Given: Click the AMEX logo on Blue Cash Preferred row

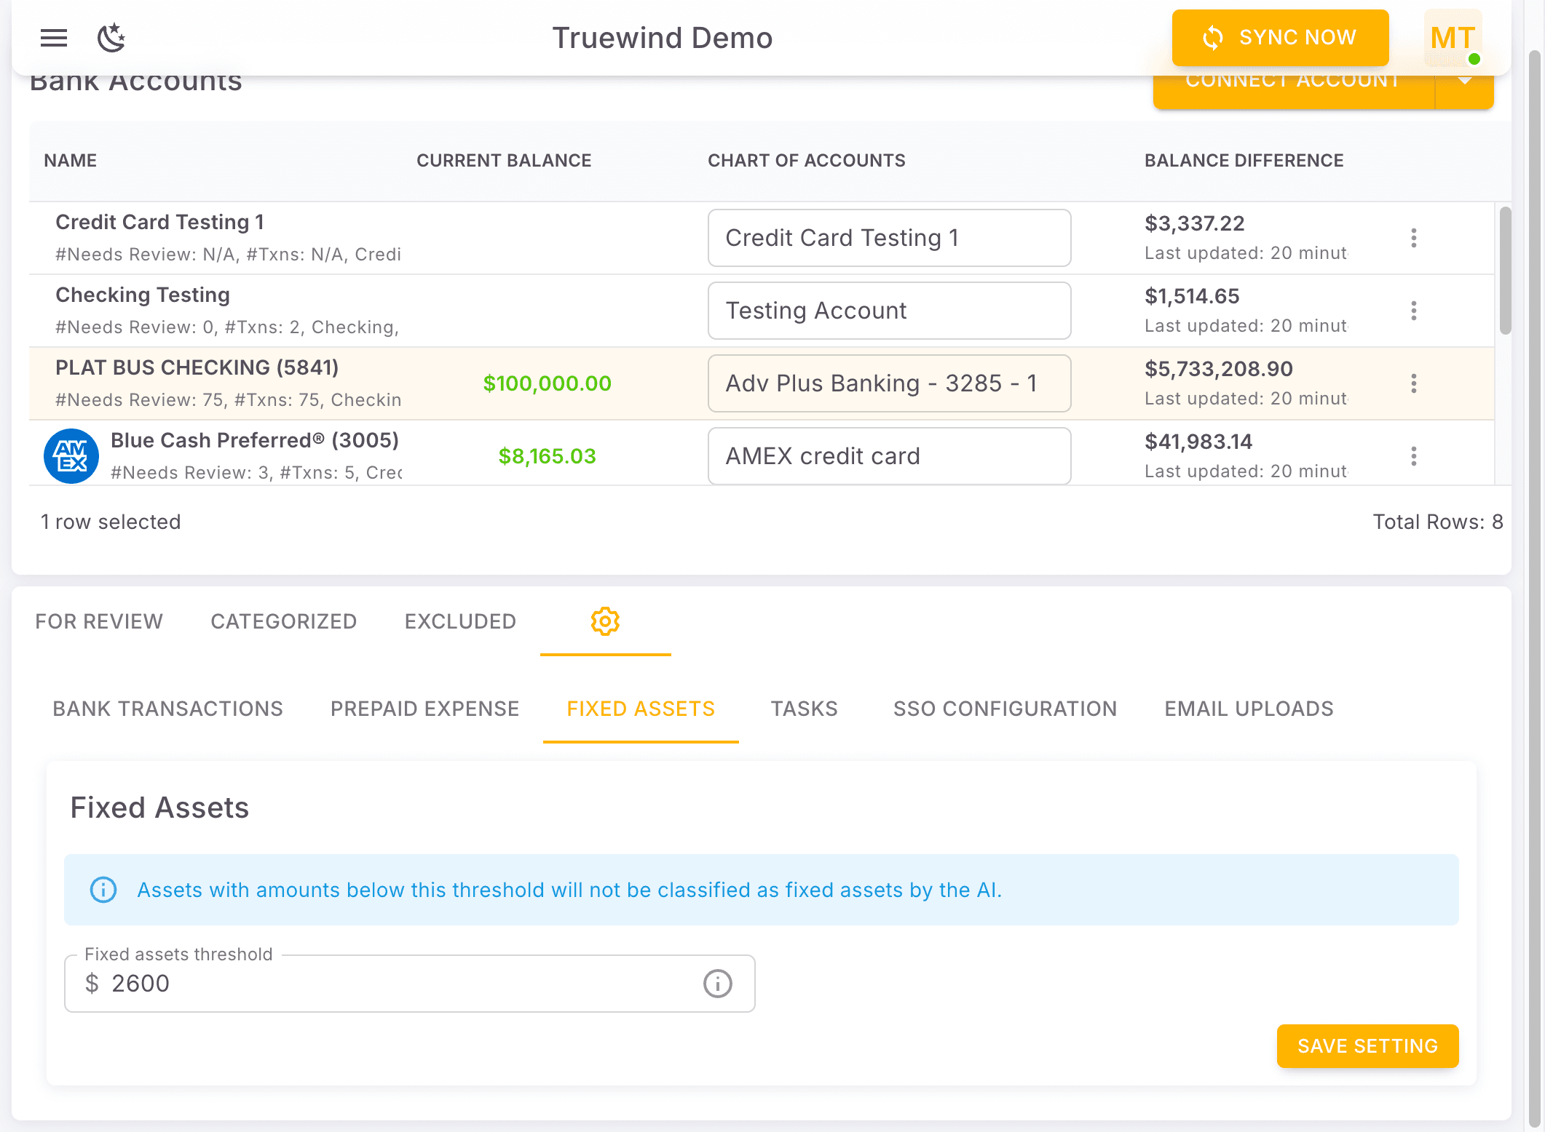Looking at the screenshot, I should click(71, 456).
